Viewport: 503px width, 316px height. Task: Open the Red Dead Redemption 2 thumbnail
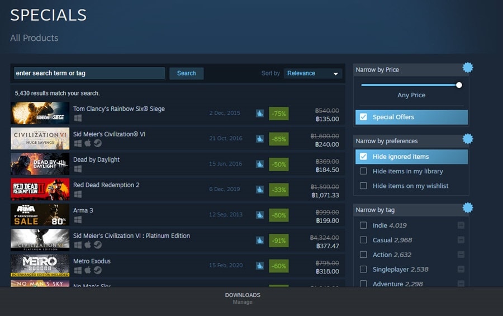[x=40, y=190]
